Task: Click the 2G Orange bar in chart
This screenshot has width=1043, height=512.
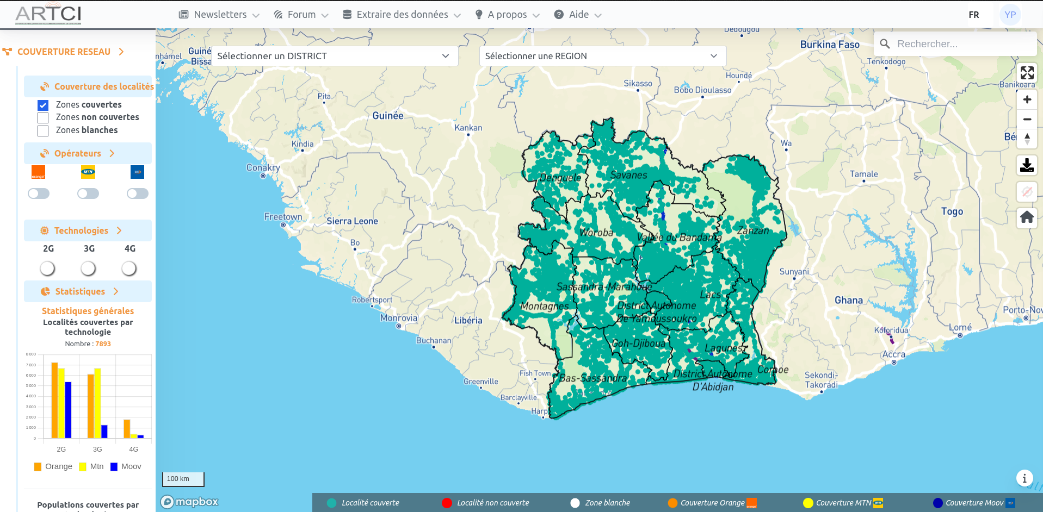Action: 54,400
